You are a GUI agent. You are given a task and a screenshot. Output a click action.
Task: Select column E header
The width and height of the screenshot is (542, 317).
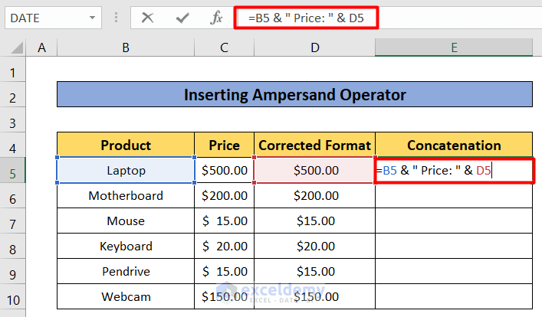[x=454, y=48]
